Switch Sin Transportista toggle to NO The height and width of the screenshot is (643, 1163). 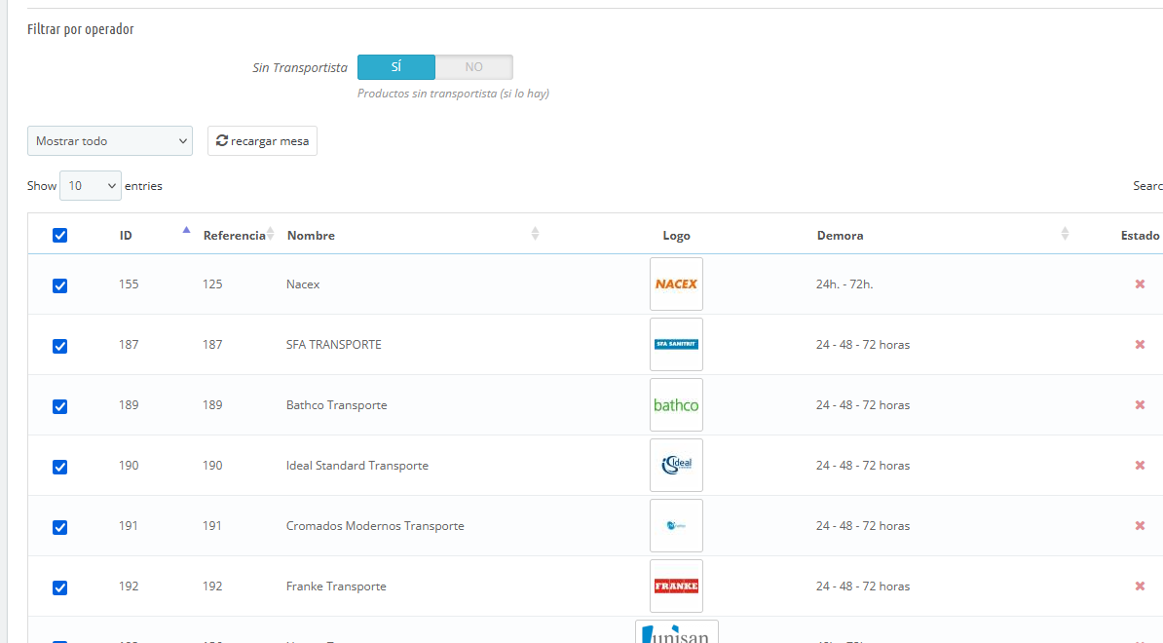pos(473,67)
